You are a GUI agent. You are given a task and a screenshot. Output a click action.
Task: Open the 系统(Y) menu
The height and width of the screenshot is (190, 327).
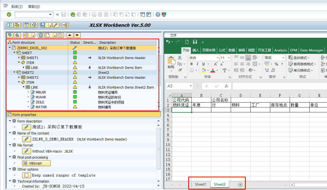pyautogui.click(x=17, y=7)
